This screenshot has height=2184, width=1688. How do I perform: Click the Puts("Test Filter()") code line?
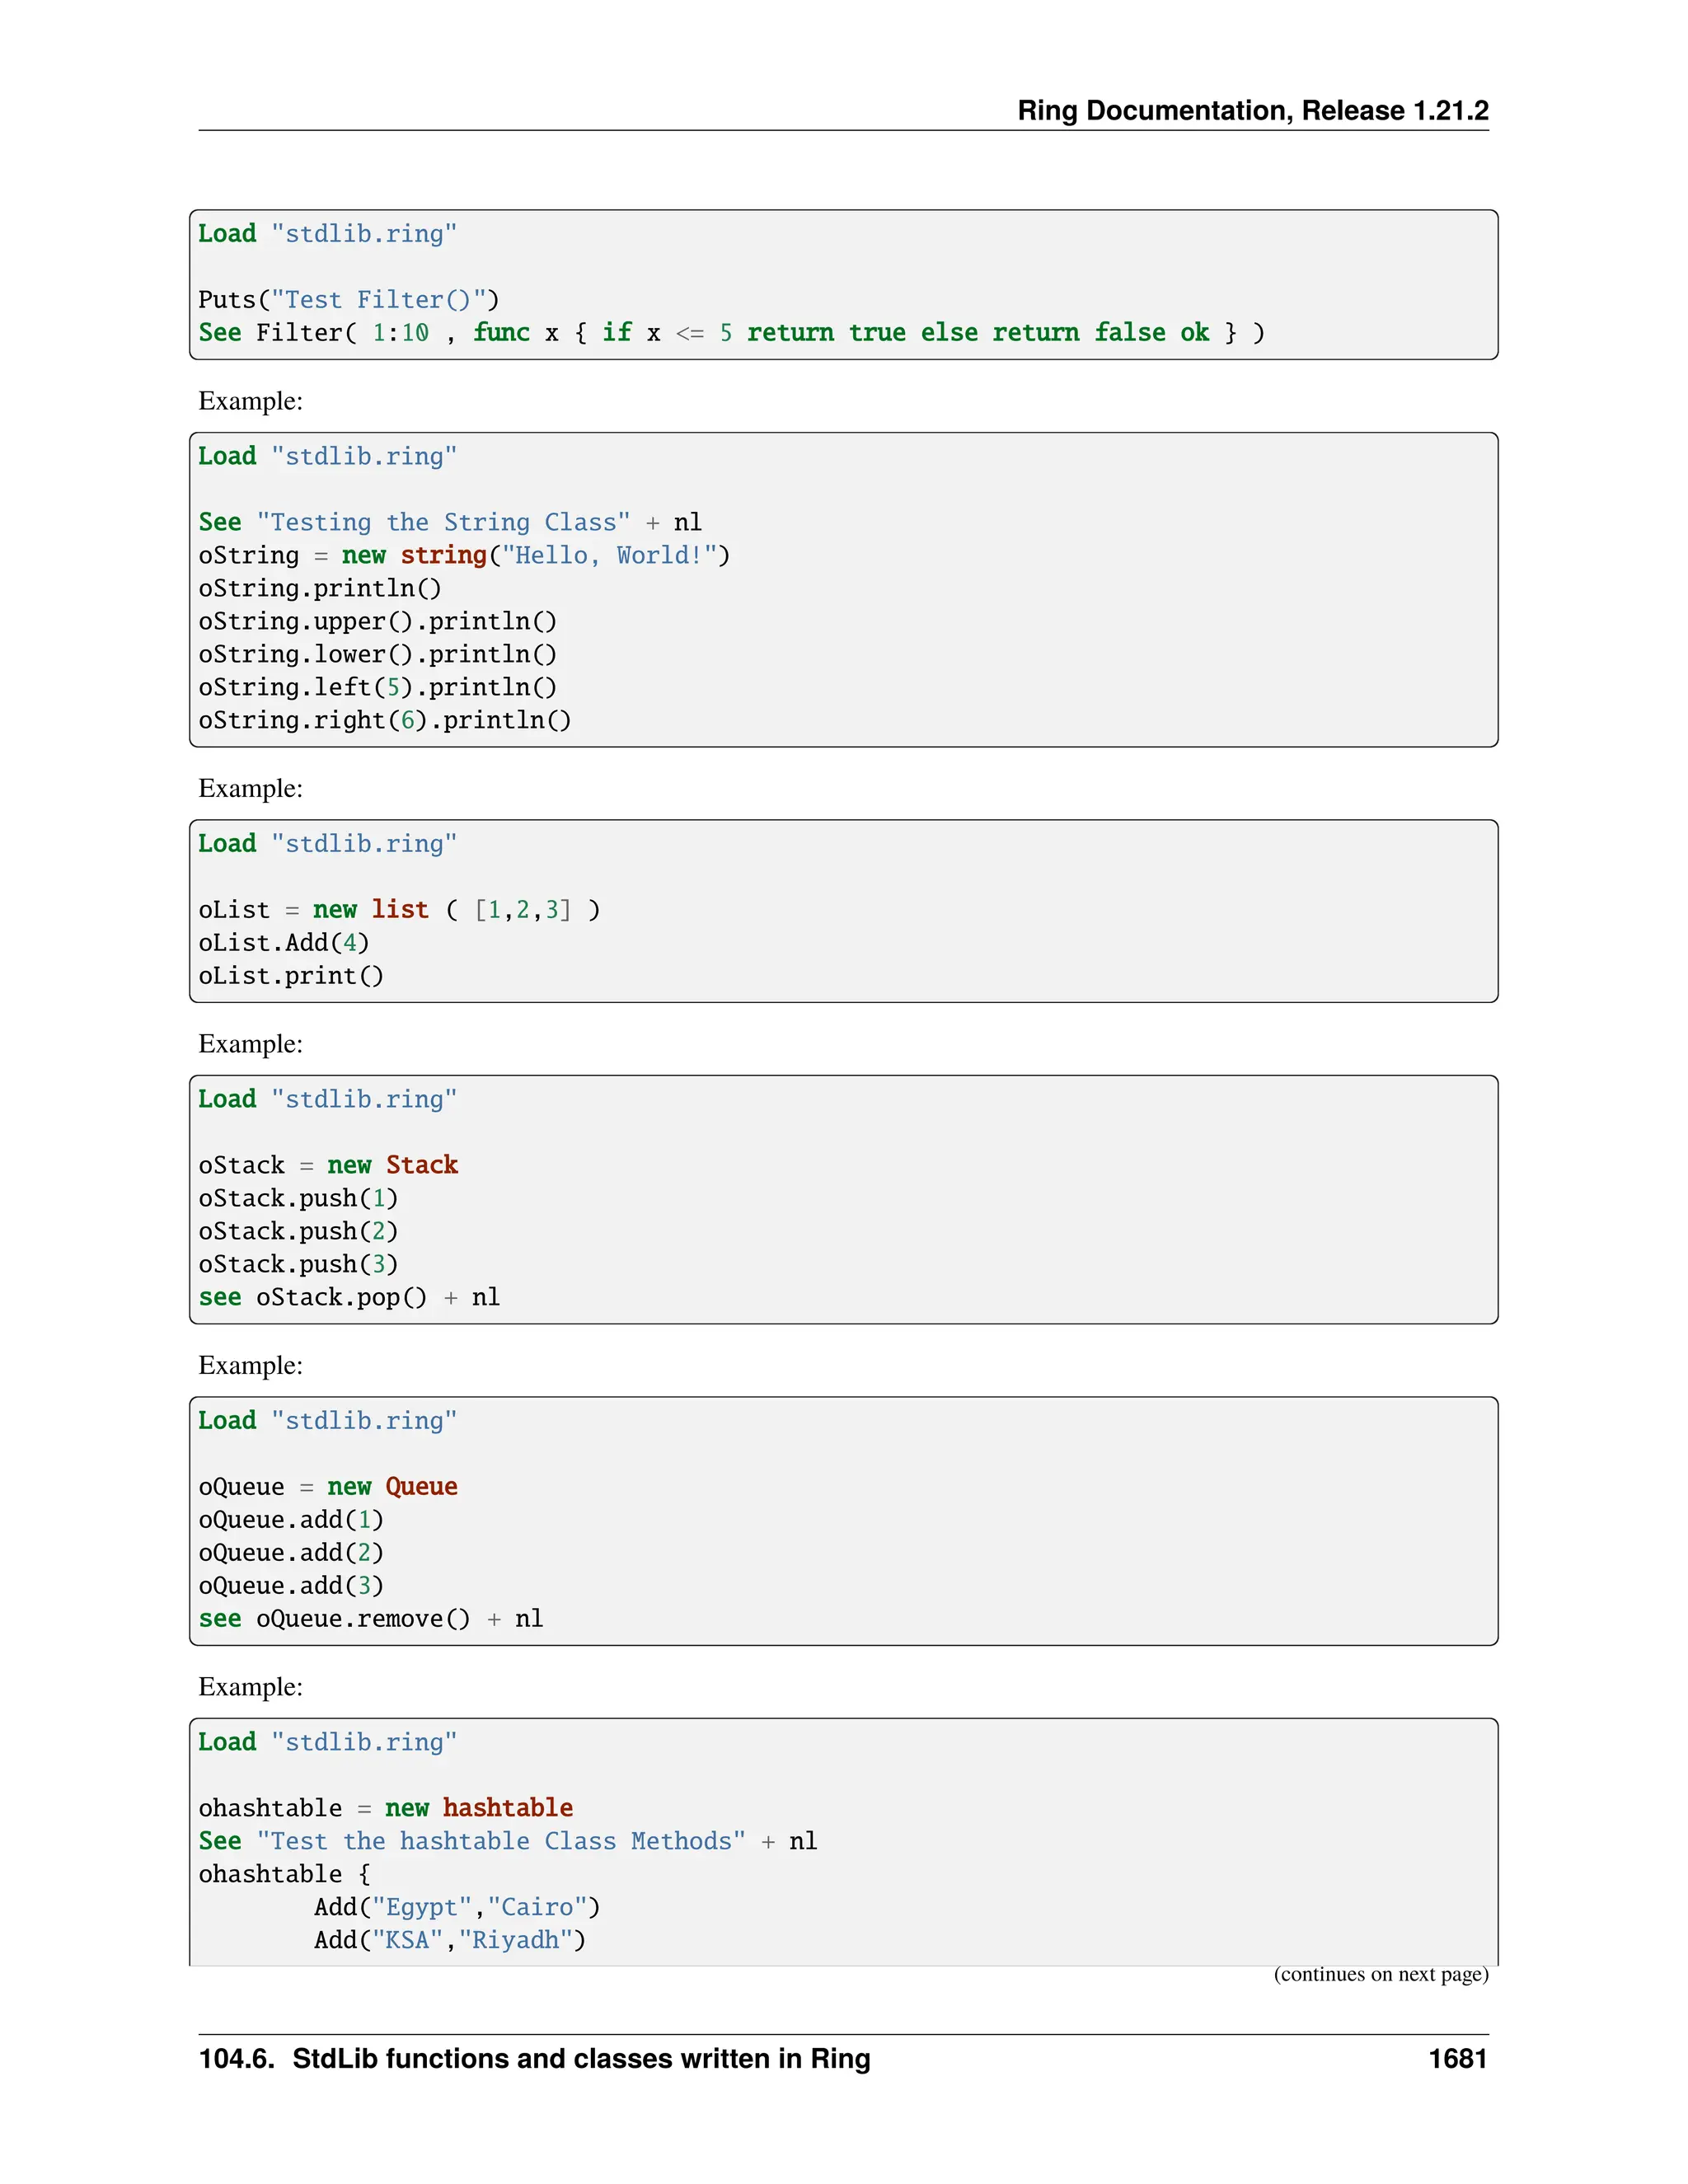coord(348,299)
